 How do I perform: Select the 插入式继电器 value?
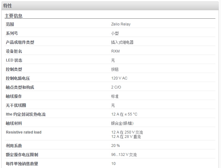point(122,42)
